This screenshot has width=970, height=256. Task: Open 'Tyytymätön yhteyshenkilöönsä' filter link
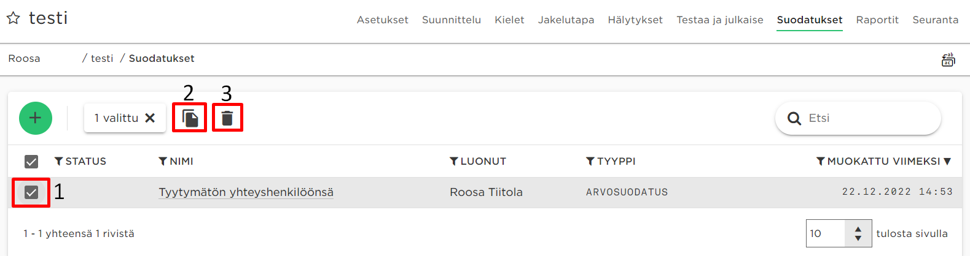click(246, 192)
